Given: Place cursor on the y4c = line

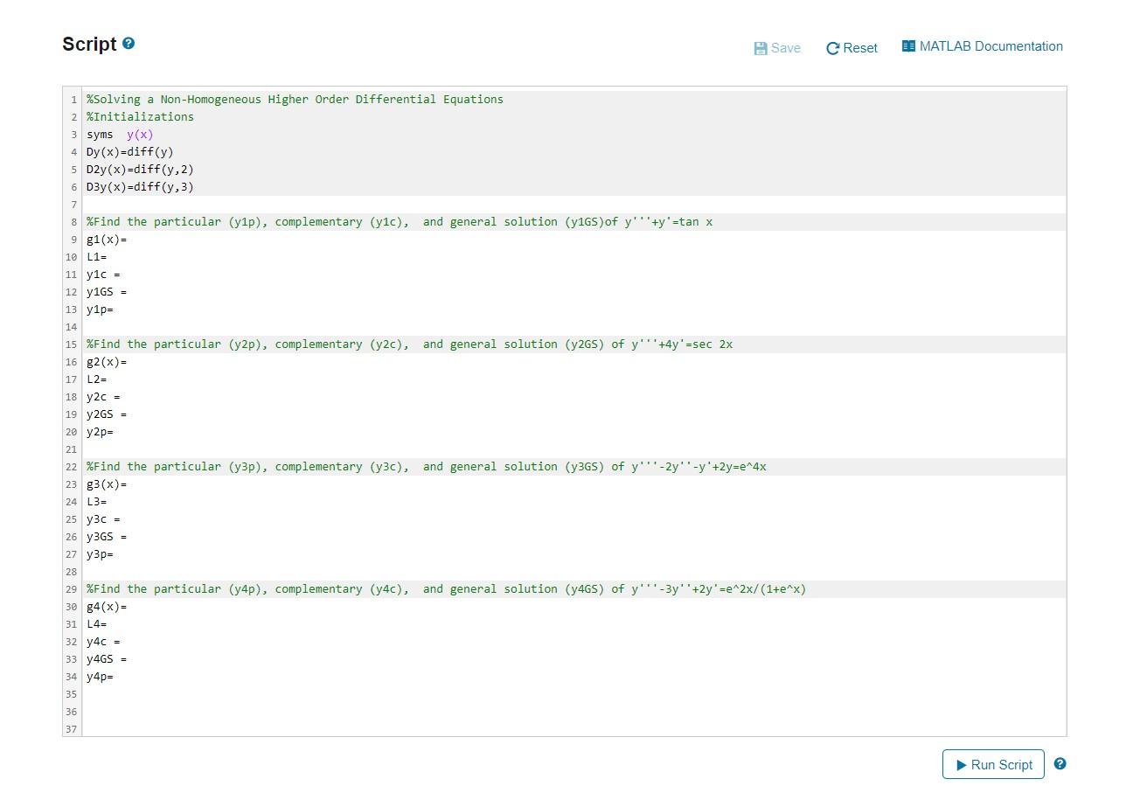Looking at the screenshot, I should click(x=574, y=642).
